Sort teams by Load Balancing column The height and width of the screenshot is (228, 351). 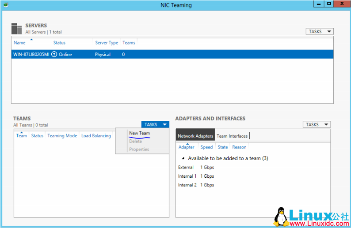(x=96, y=135)
